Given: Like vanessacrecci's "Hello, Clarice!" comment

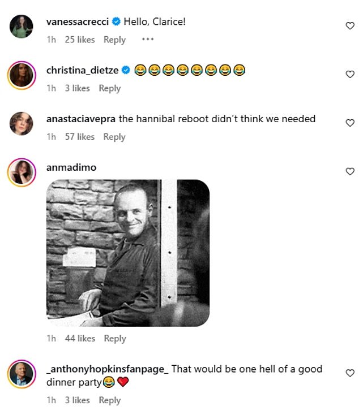Looking at the screenshot, I should click(349, 25).
